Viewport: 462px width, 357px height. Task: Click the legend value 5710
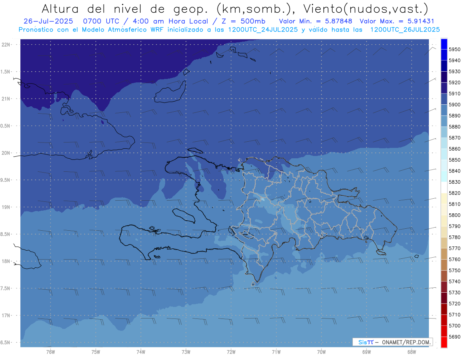(454, 315)
